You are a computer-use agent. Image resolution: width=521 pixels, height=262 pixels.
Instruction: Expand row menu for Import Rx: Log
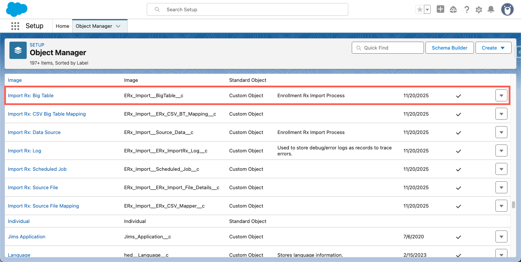click(x=501, y=151)
